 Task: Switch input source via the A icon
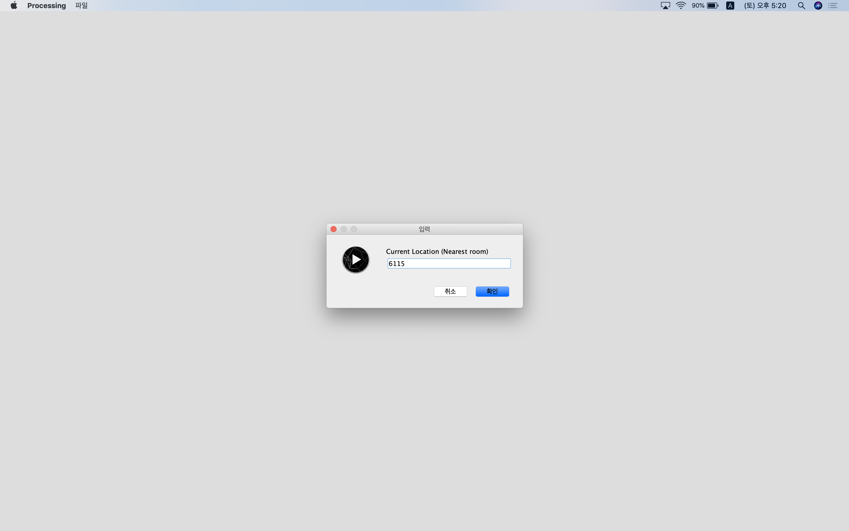point(730,6)
